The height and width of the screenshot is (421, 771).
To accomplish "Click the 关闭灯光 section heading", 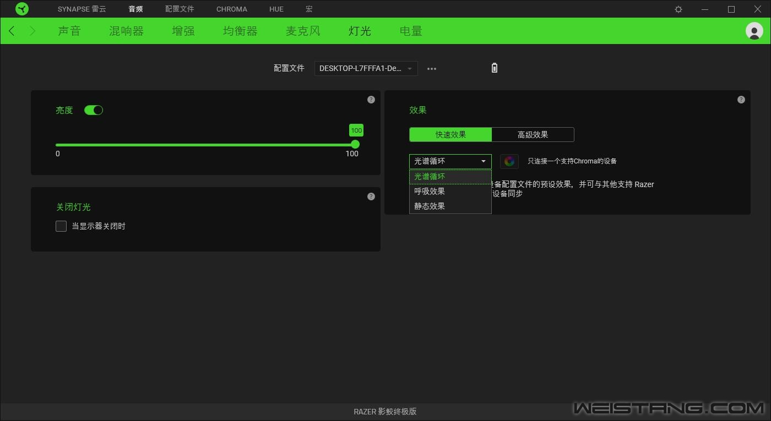I will pos(73,207).
